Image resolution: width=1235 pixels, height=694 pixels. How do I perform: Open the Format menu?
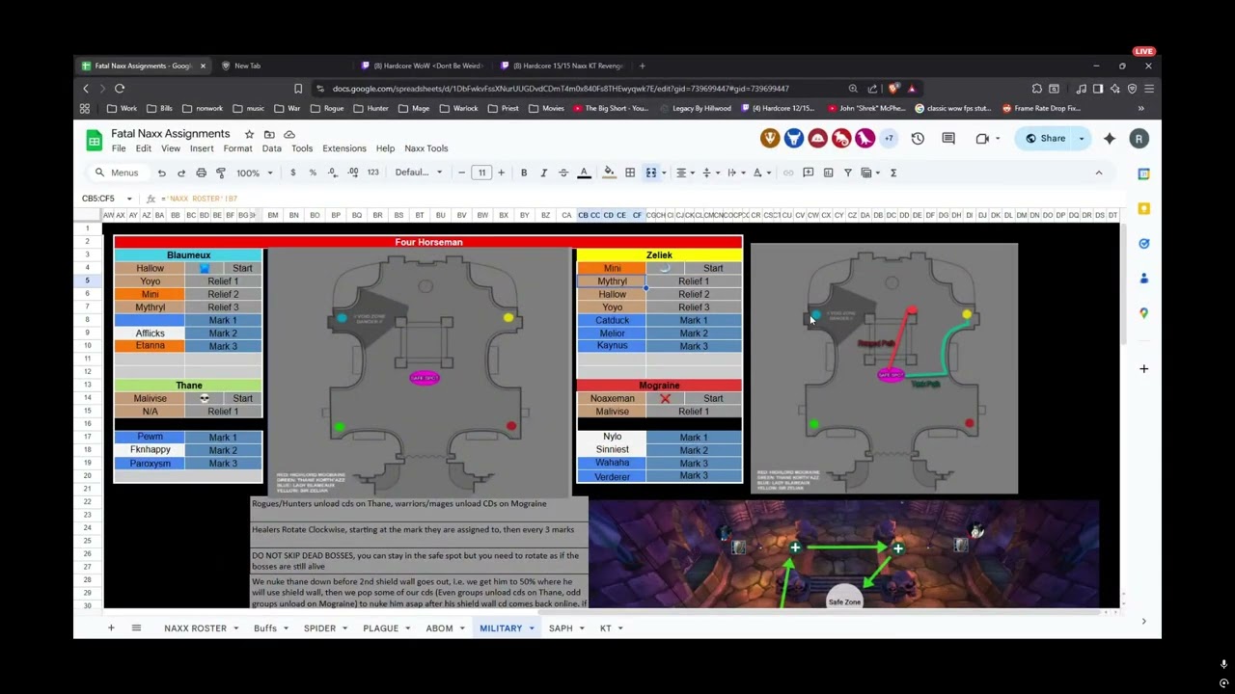pyautogui.click(x=237, y=148)
